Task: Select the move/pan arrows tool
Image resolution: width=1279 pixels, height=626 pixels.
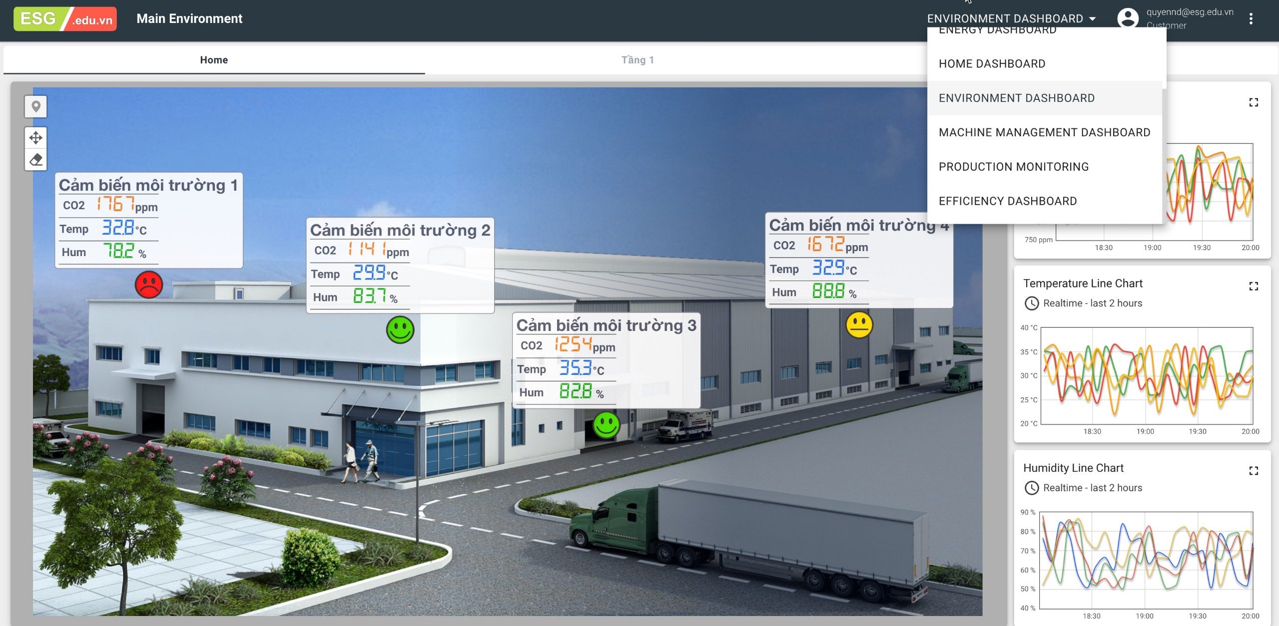Action: (x=36, y=138)
